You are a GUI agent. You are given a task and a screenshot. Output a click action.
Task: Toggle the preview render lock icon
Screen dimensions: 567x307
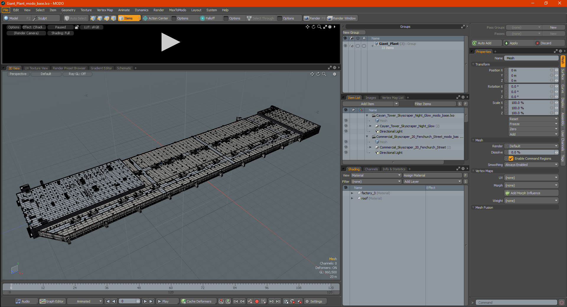tap(77, 27)
